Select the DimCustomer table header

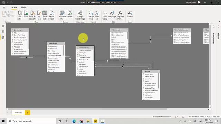(56, 43)
